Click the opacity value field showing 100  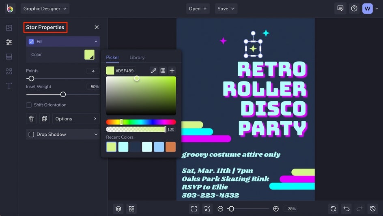171,129
